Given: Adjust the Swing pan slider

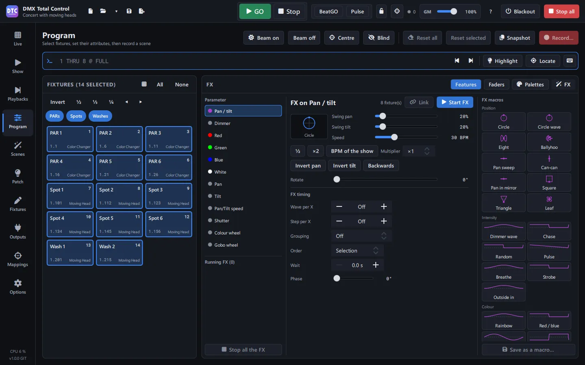Looking at the screenshot, I should pyautogui.click(x=406, y=116).
